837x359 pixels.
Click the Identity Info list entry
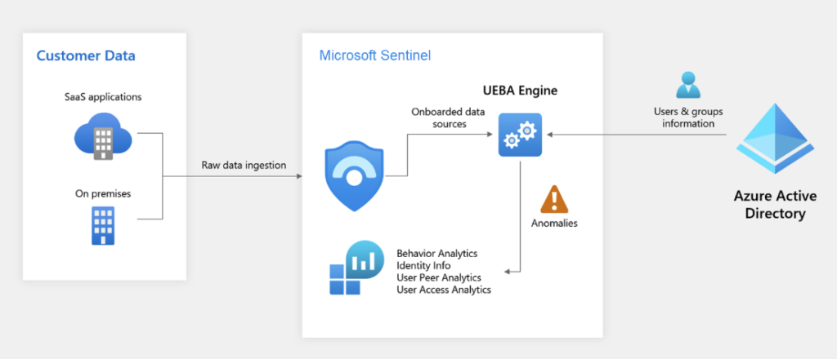tap(424, 265)
